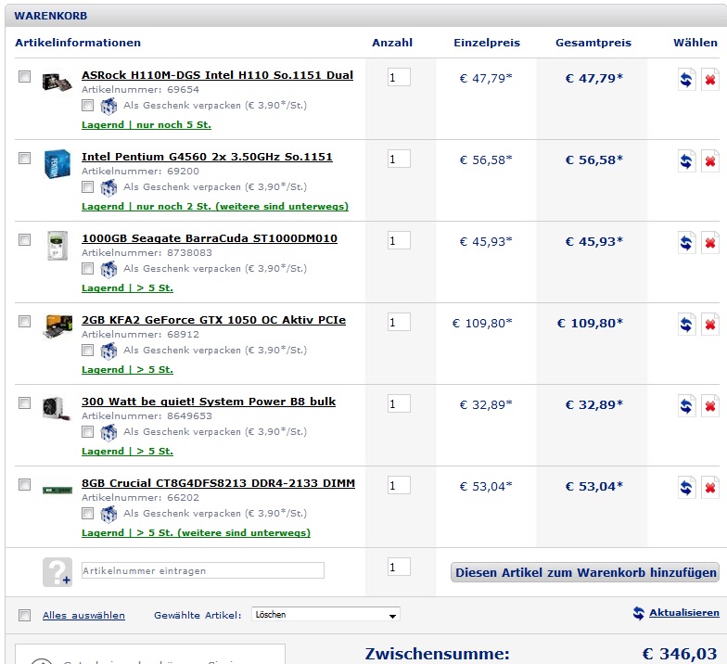
Task: Refresh icon for Seagate BarraCuda row
Action: [686, 243]
